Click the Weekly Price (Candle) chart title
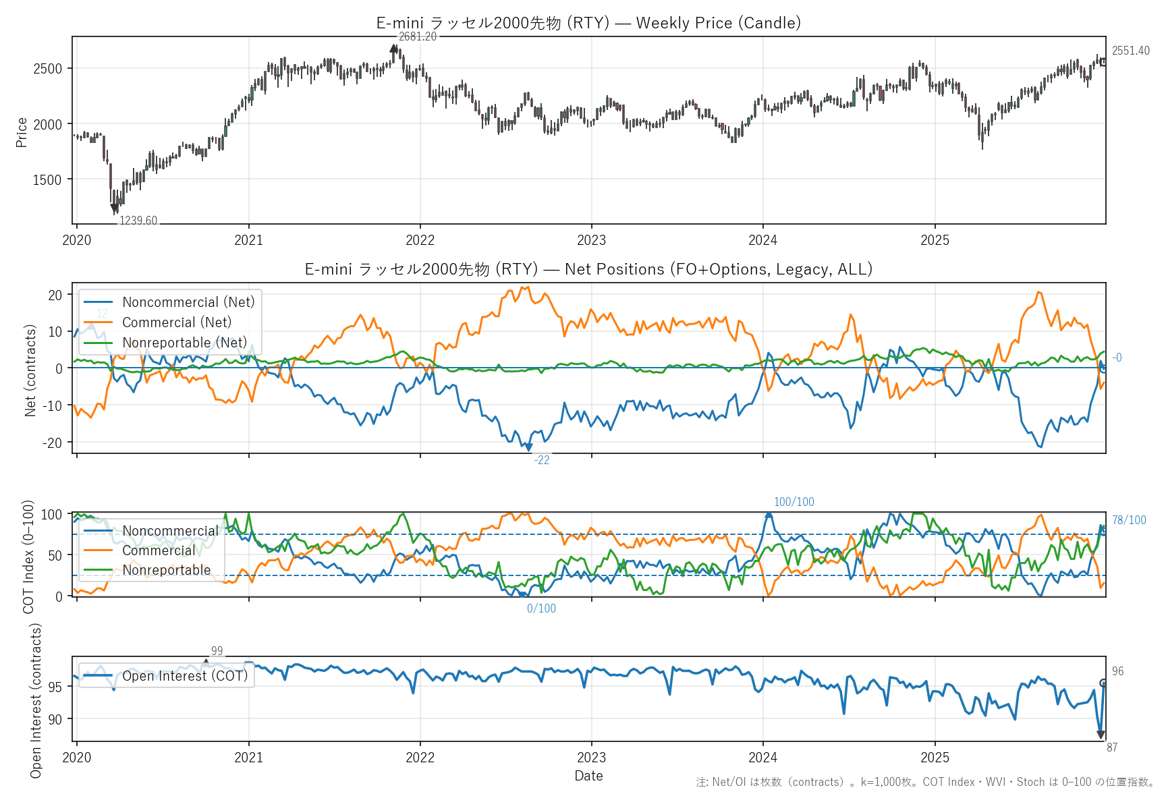This screenshot has height=796, width=1166. point(588,23)
